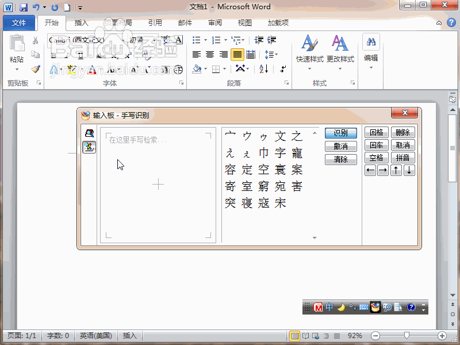Switch to the 邮件 ribbon tab
This screenshot has height=345, width=460.
coord(185,23)
